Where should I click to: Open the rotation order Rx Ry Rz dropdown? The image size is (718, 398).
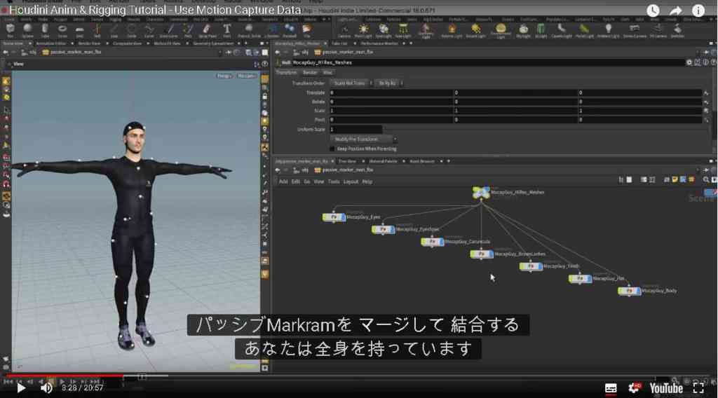click(389, 83)
